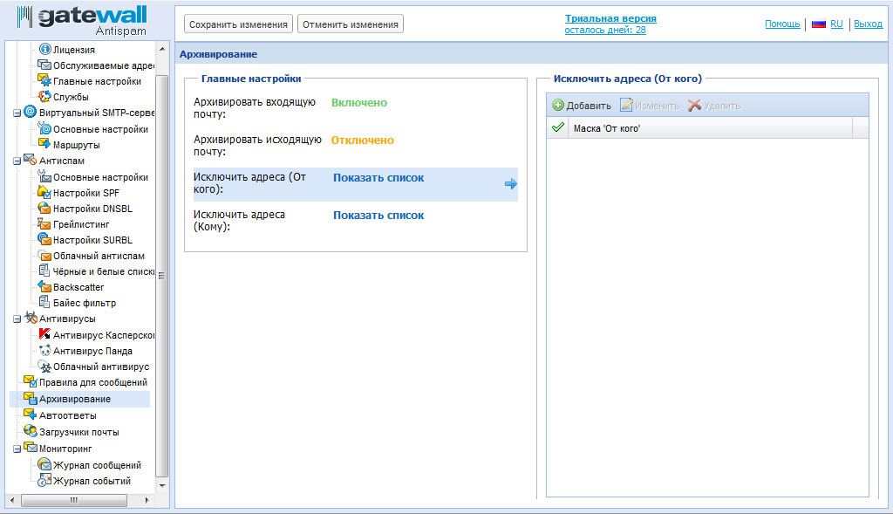This screenshot has height=514, width=893.
Task: Click the Службы icon
Action: [x=44, y=96]
